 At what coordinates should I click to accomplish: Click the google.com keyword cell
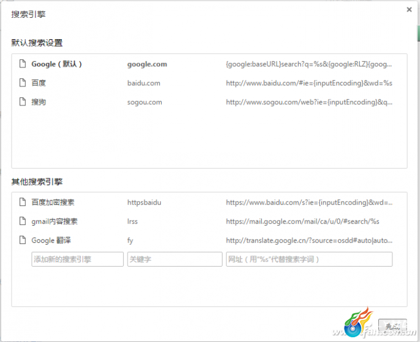pos(147,64)
